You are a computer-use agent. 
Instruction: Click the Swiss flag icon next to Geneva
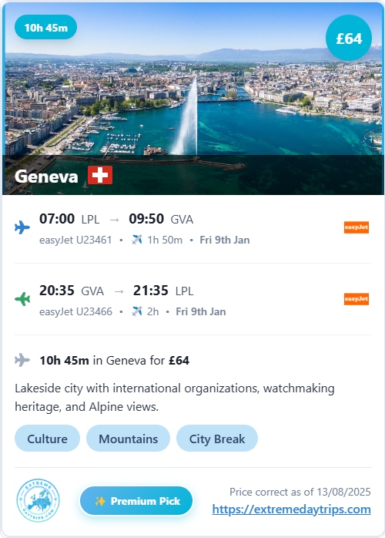pyautogui.click(x=100, y=175)
